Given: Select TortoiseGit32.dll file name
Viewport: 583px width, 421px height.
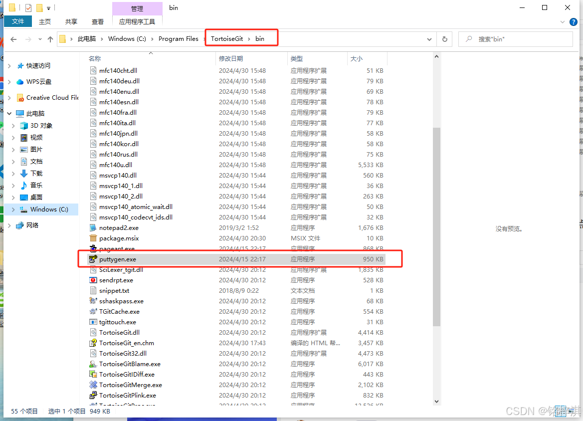Looking at the screenshot, I should [x=123, y=353].
